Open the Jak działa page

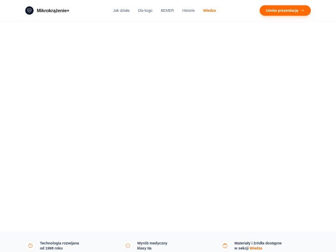point(121,10)
